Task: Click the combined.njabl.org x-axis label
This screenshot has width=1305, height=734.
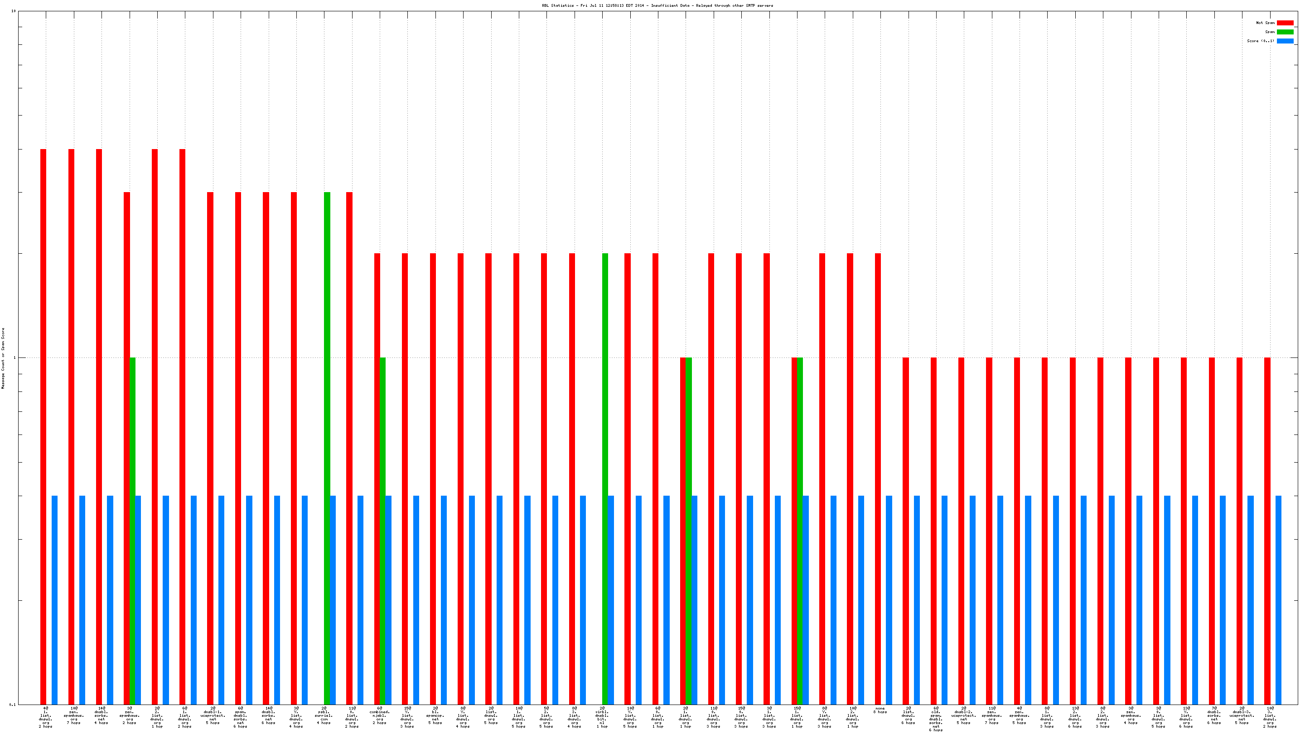Action: click(379, 715)
